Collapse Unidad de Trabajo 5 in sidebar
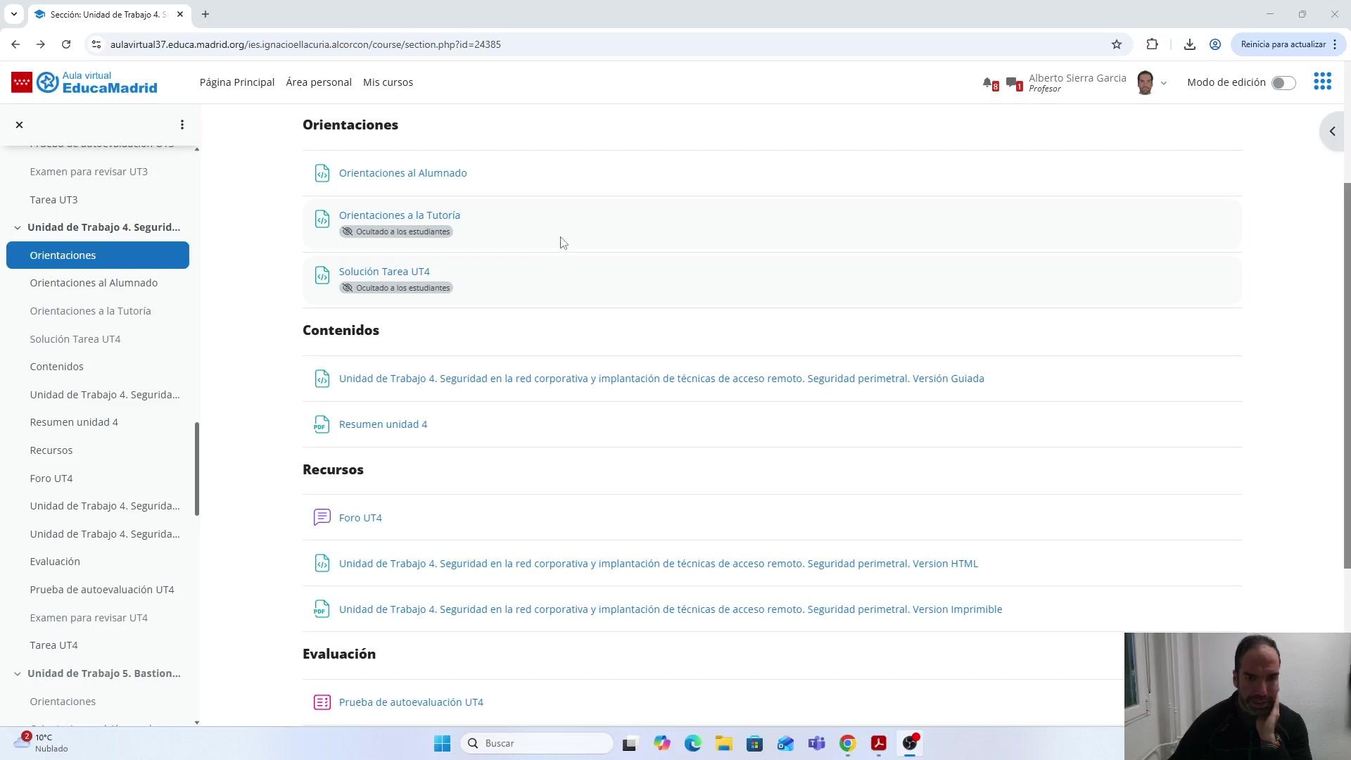Screen dimensions: 1351x760 (18, 673)
